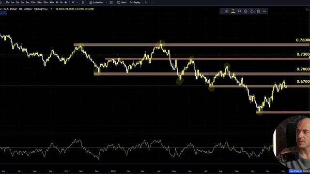310x174 pixels.
Task: Select the 37m timeframe
Action: pyautogui.click(x=46, y=2)
